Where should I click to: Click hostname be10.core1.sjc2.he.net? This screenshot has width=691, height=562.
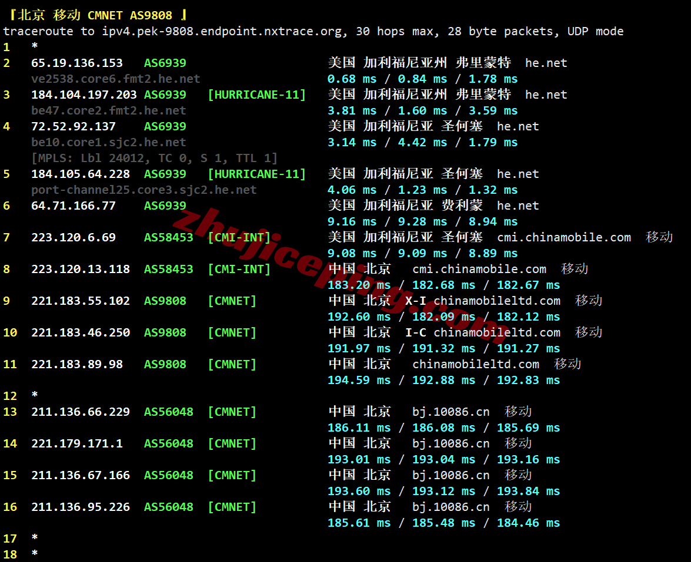click(108, 142)
